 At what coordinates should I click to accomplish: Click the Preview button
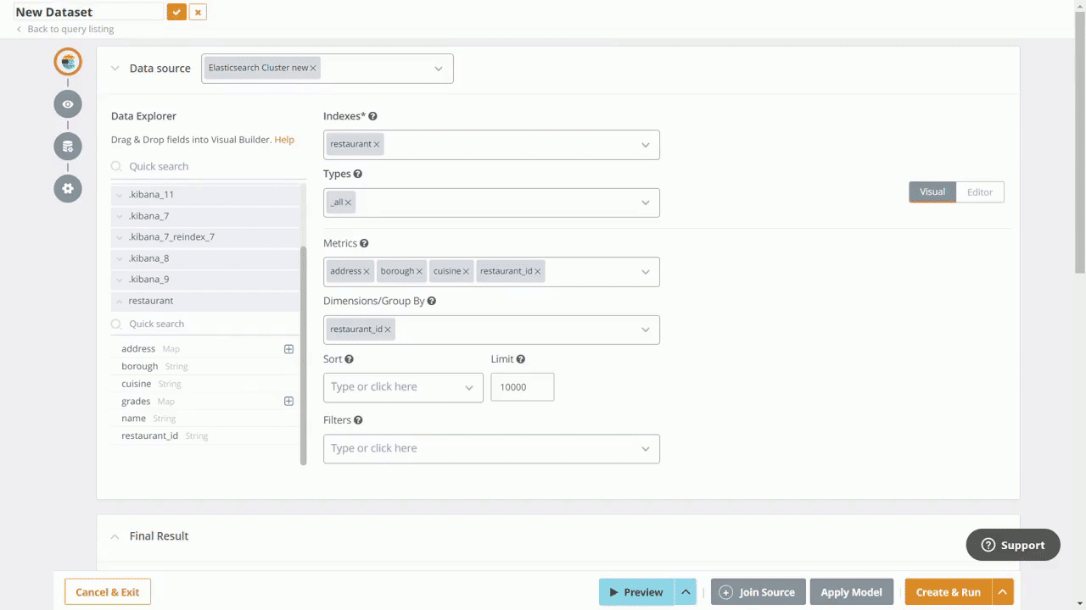coord(636,592)
